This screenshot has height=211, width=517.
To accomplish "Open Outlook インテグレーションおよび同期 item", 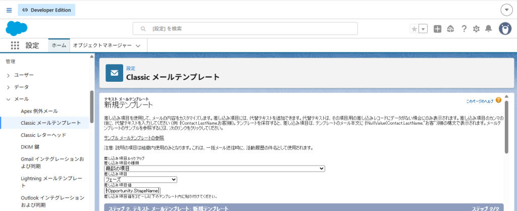I will [x=53, y=201].
